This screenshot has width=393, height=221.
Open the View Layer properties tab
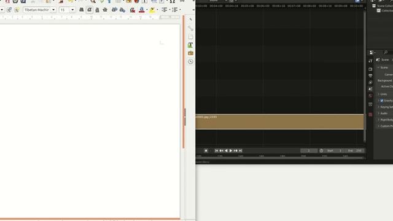tap(370, 82)
